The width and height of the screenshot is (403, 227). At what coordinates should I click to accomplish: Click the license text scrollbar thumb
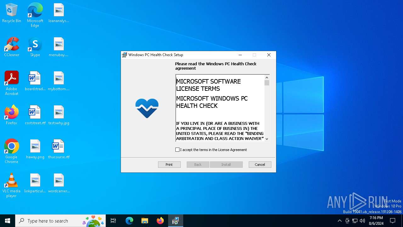pyautogui.click(x=267, y=83)
